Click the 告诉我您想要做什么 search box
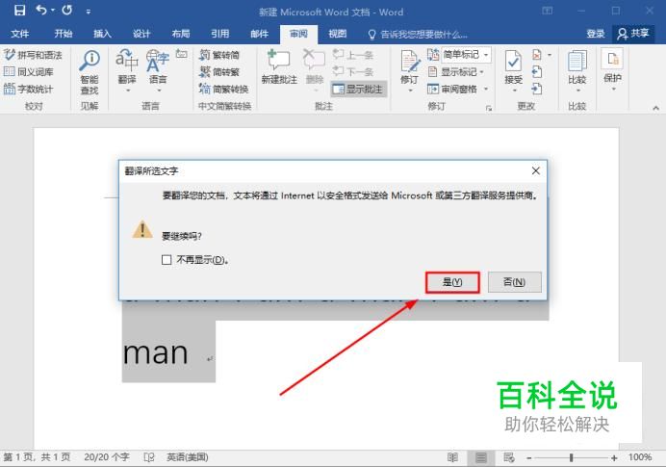 tap(418, 35)
